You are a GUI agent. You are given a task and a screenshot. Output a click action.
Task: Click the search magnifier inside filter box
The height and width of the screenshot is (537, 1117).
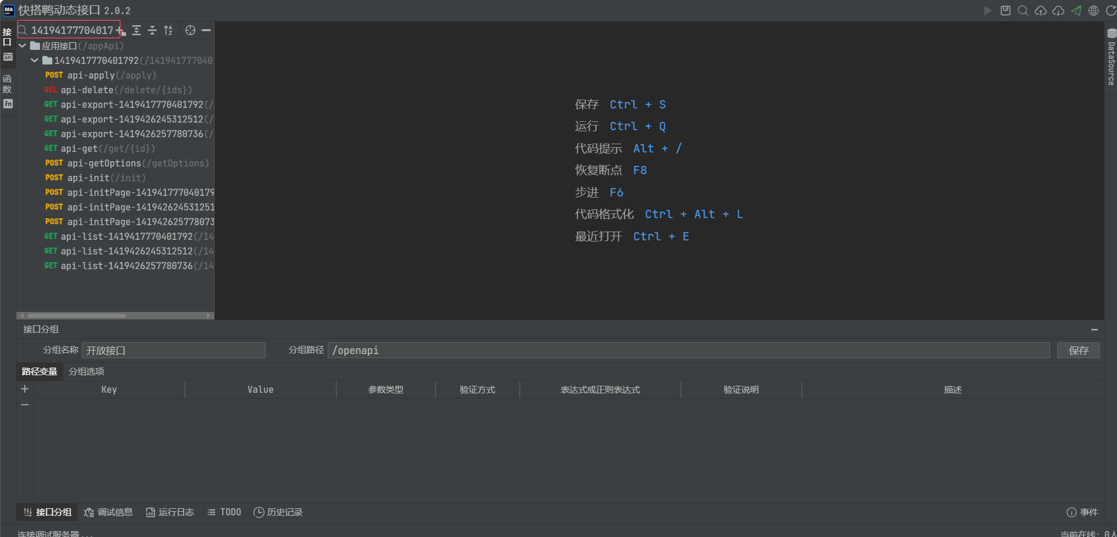coord(23,30)
